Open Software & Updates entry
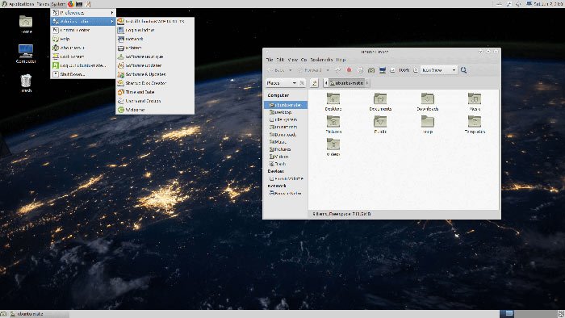This screenshot has height=318, width=565. tap(155, 74)
